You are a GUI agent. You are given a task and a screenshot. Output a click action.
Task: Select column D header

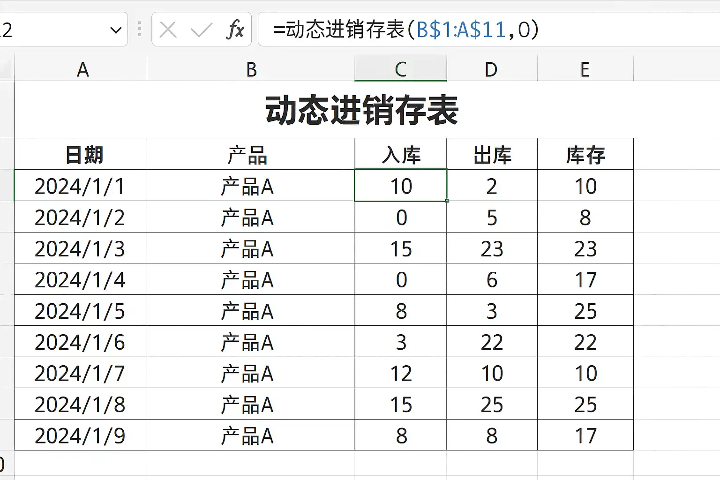tap(491, 70)
